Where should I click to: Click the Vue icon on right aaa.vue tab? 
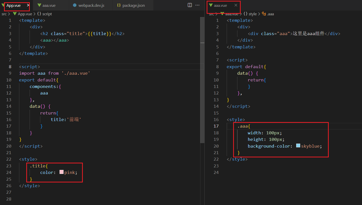pyautogui.click(x=211, y=5)
